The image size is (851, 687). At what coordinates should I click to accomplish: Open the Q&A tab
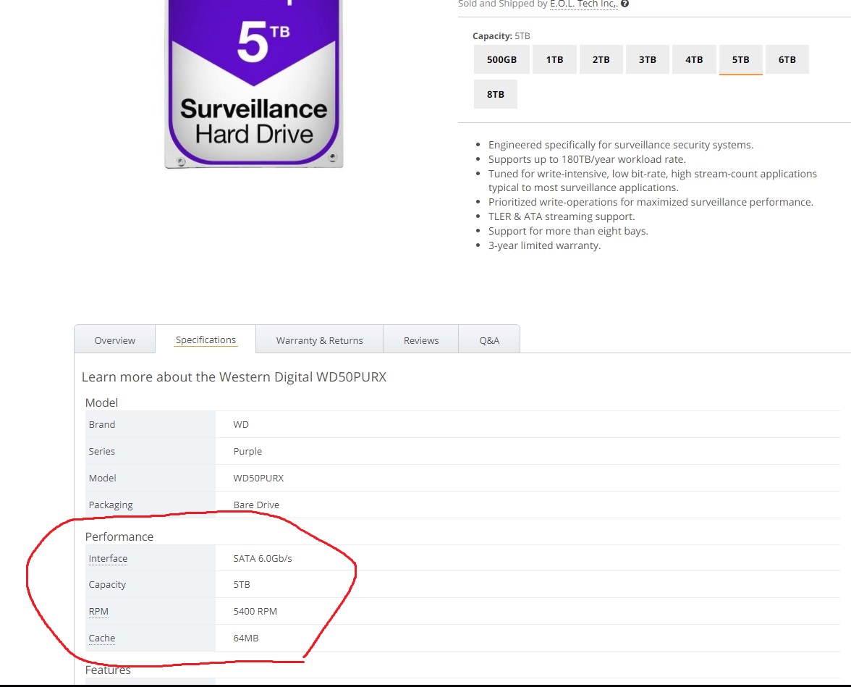pyautogui.click(x=489, y=340)
